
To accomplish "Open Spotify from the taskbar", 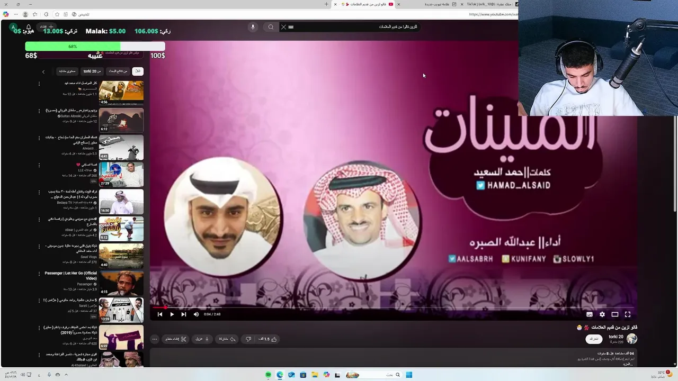I will [x=268, y=375].
